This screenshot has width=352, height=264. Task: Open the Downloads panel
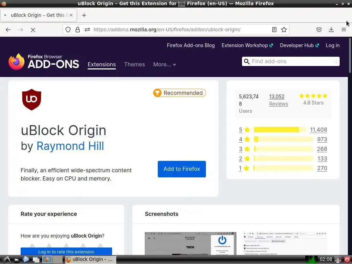tap(331, 30)
